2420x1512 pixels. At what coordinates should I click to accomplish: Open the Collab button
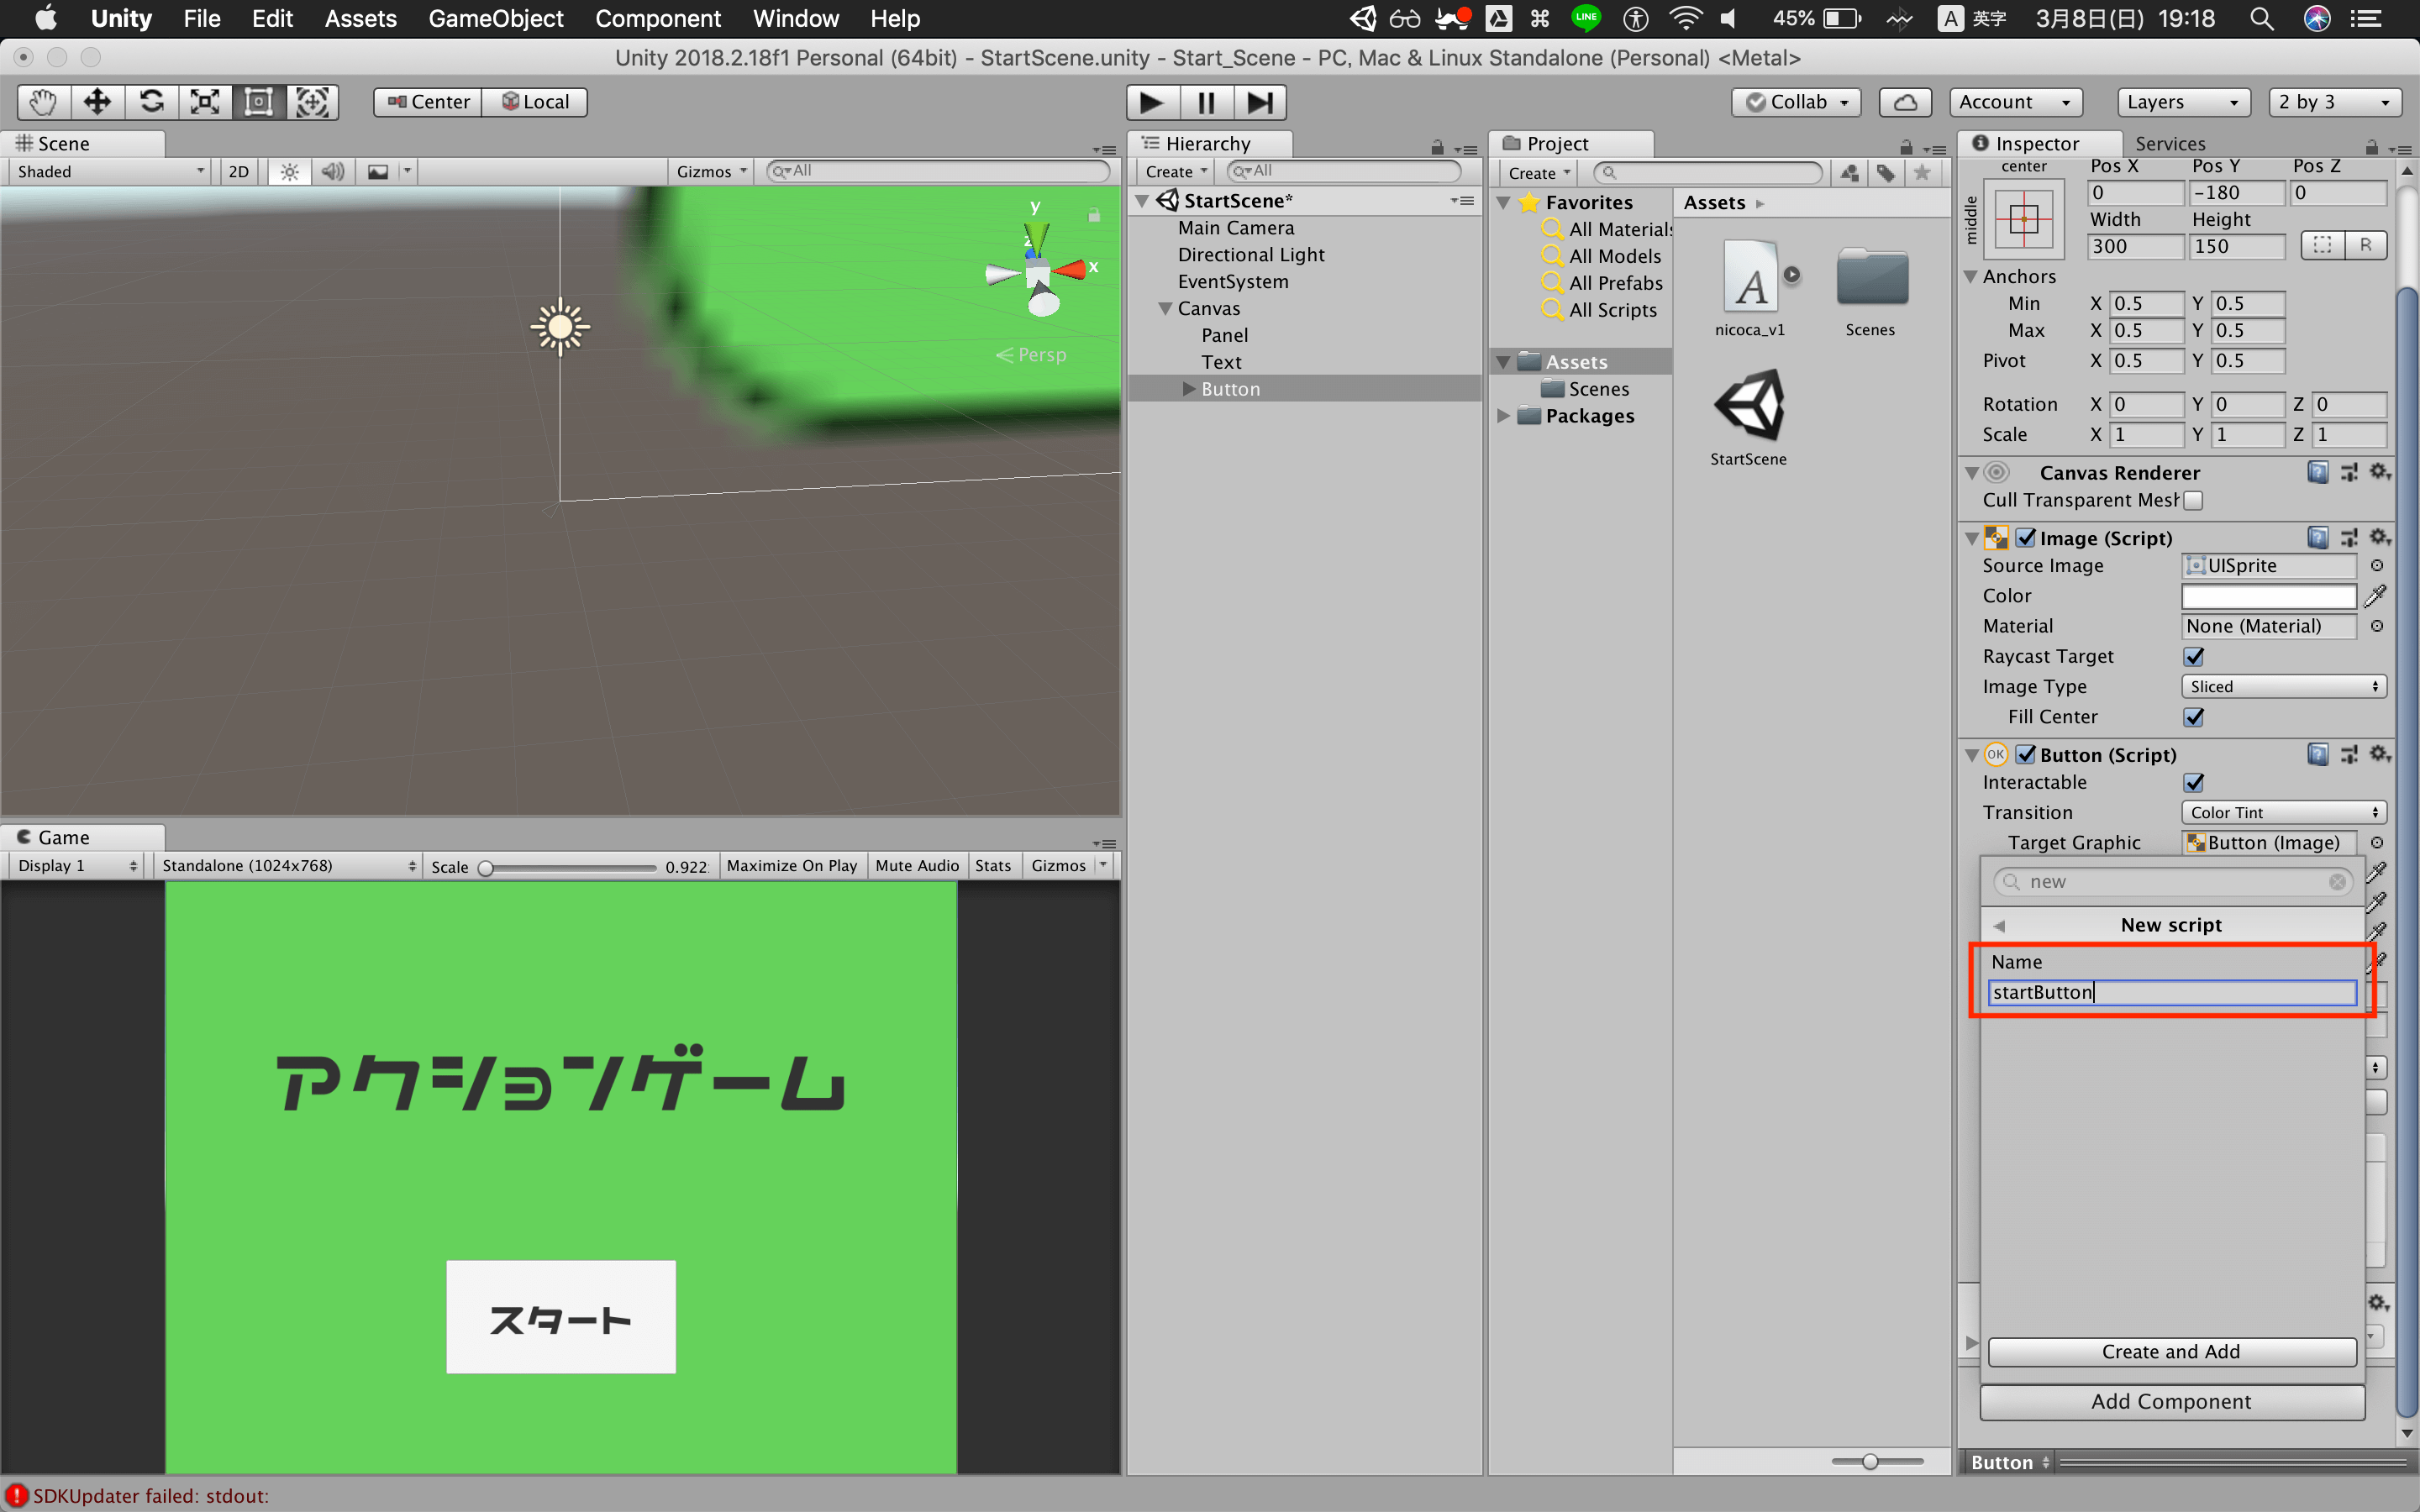click(1796, 102)
